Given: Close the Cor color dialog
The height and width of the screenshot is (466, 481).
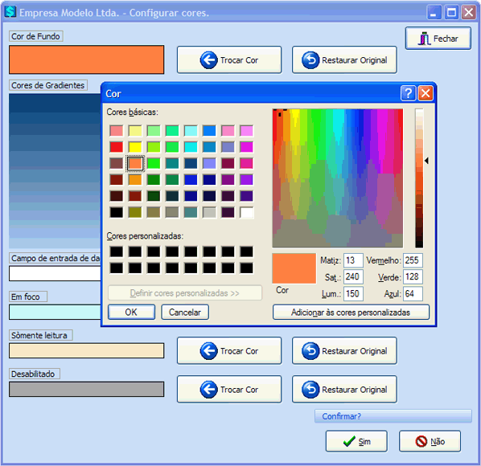Looking at the screenshot, I should coord(425,93).
